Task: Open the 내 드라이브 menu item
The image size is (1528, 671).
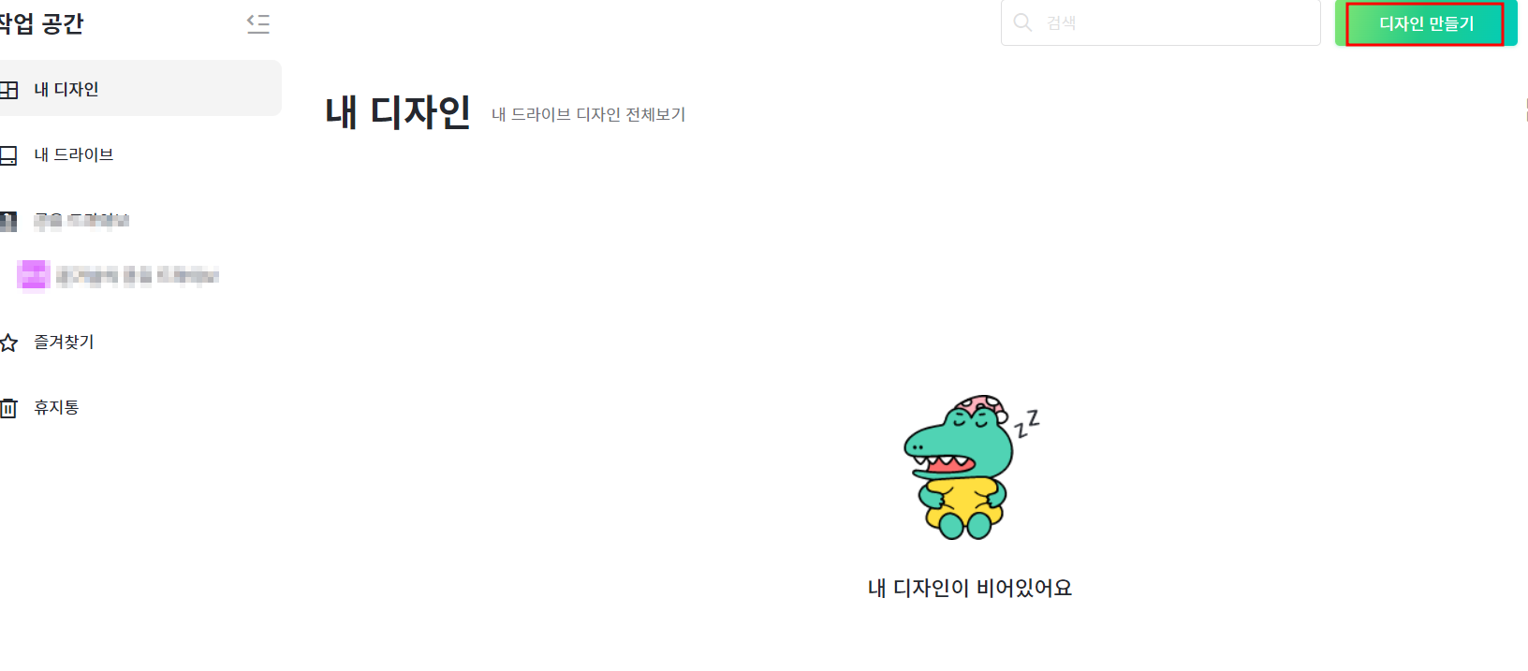Action: click(140, 154)
